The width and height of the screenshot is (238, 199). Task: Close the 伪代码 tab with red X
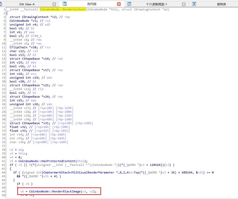(x=119, y=4)
